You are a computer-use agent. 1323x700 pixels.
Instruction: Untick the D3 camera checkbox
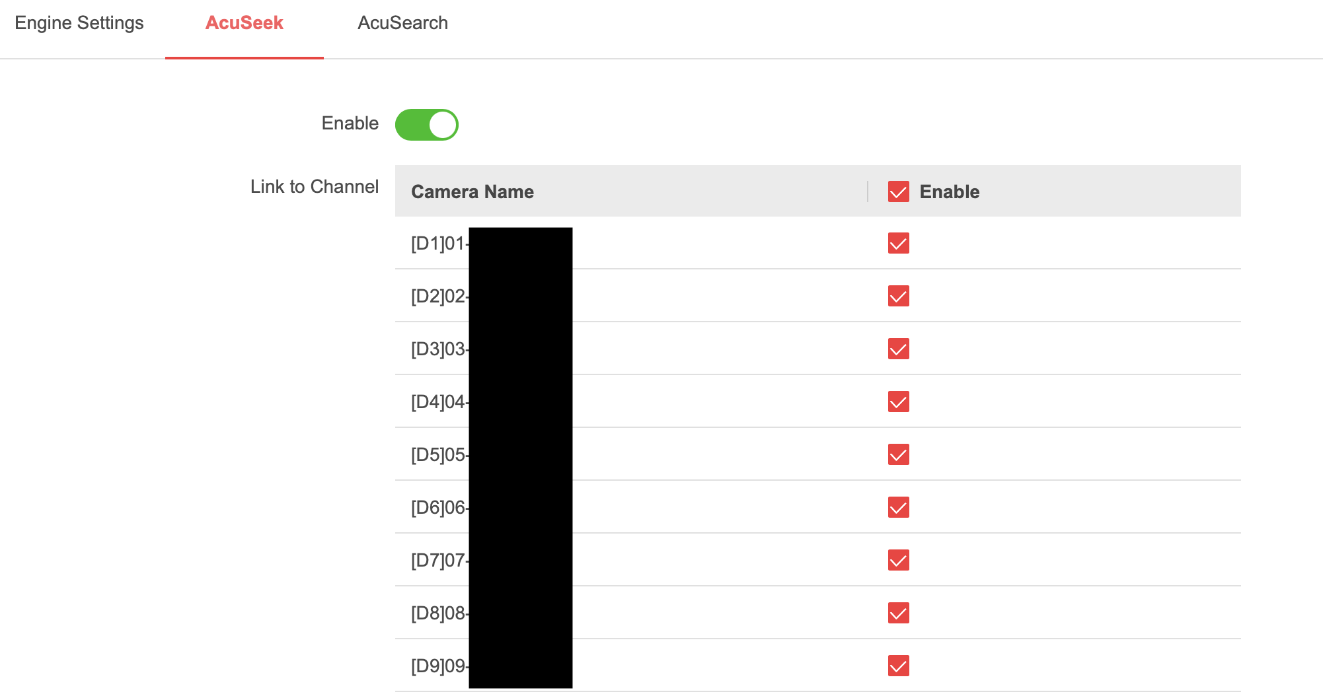(898, 349)
